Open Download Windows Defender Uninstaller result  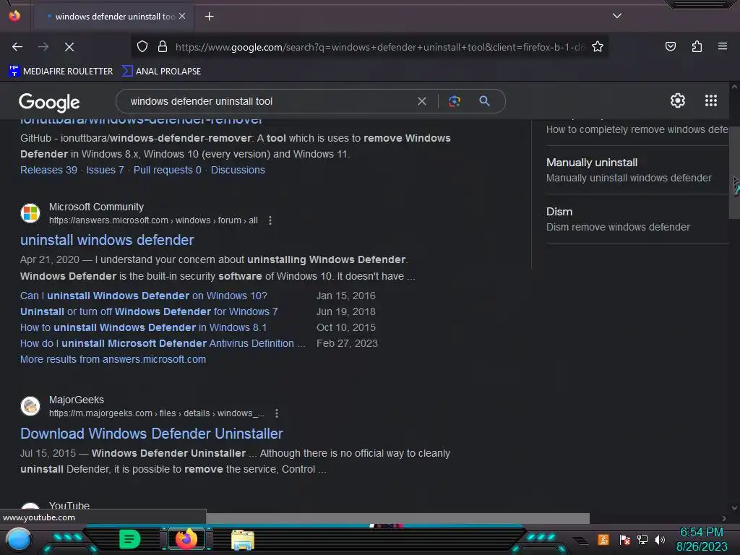click(x=152, y=434)
